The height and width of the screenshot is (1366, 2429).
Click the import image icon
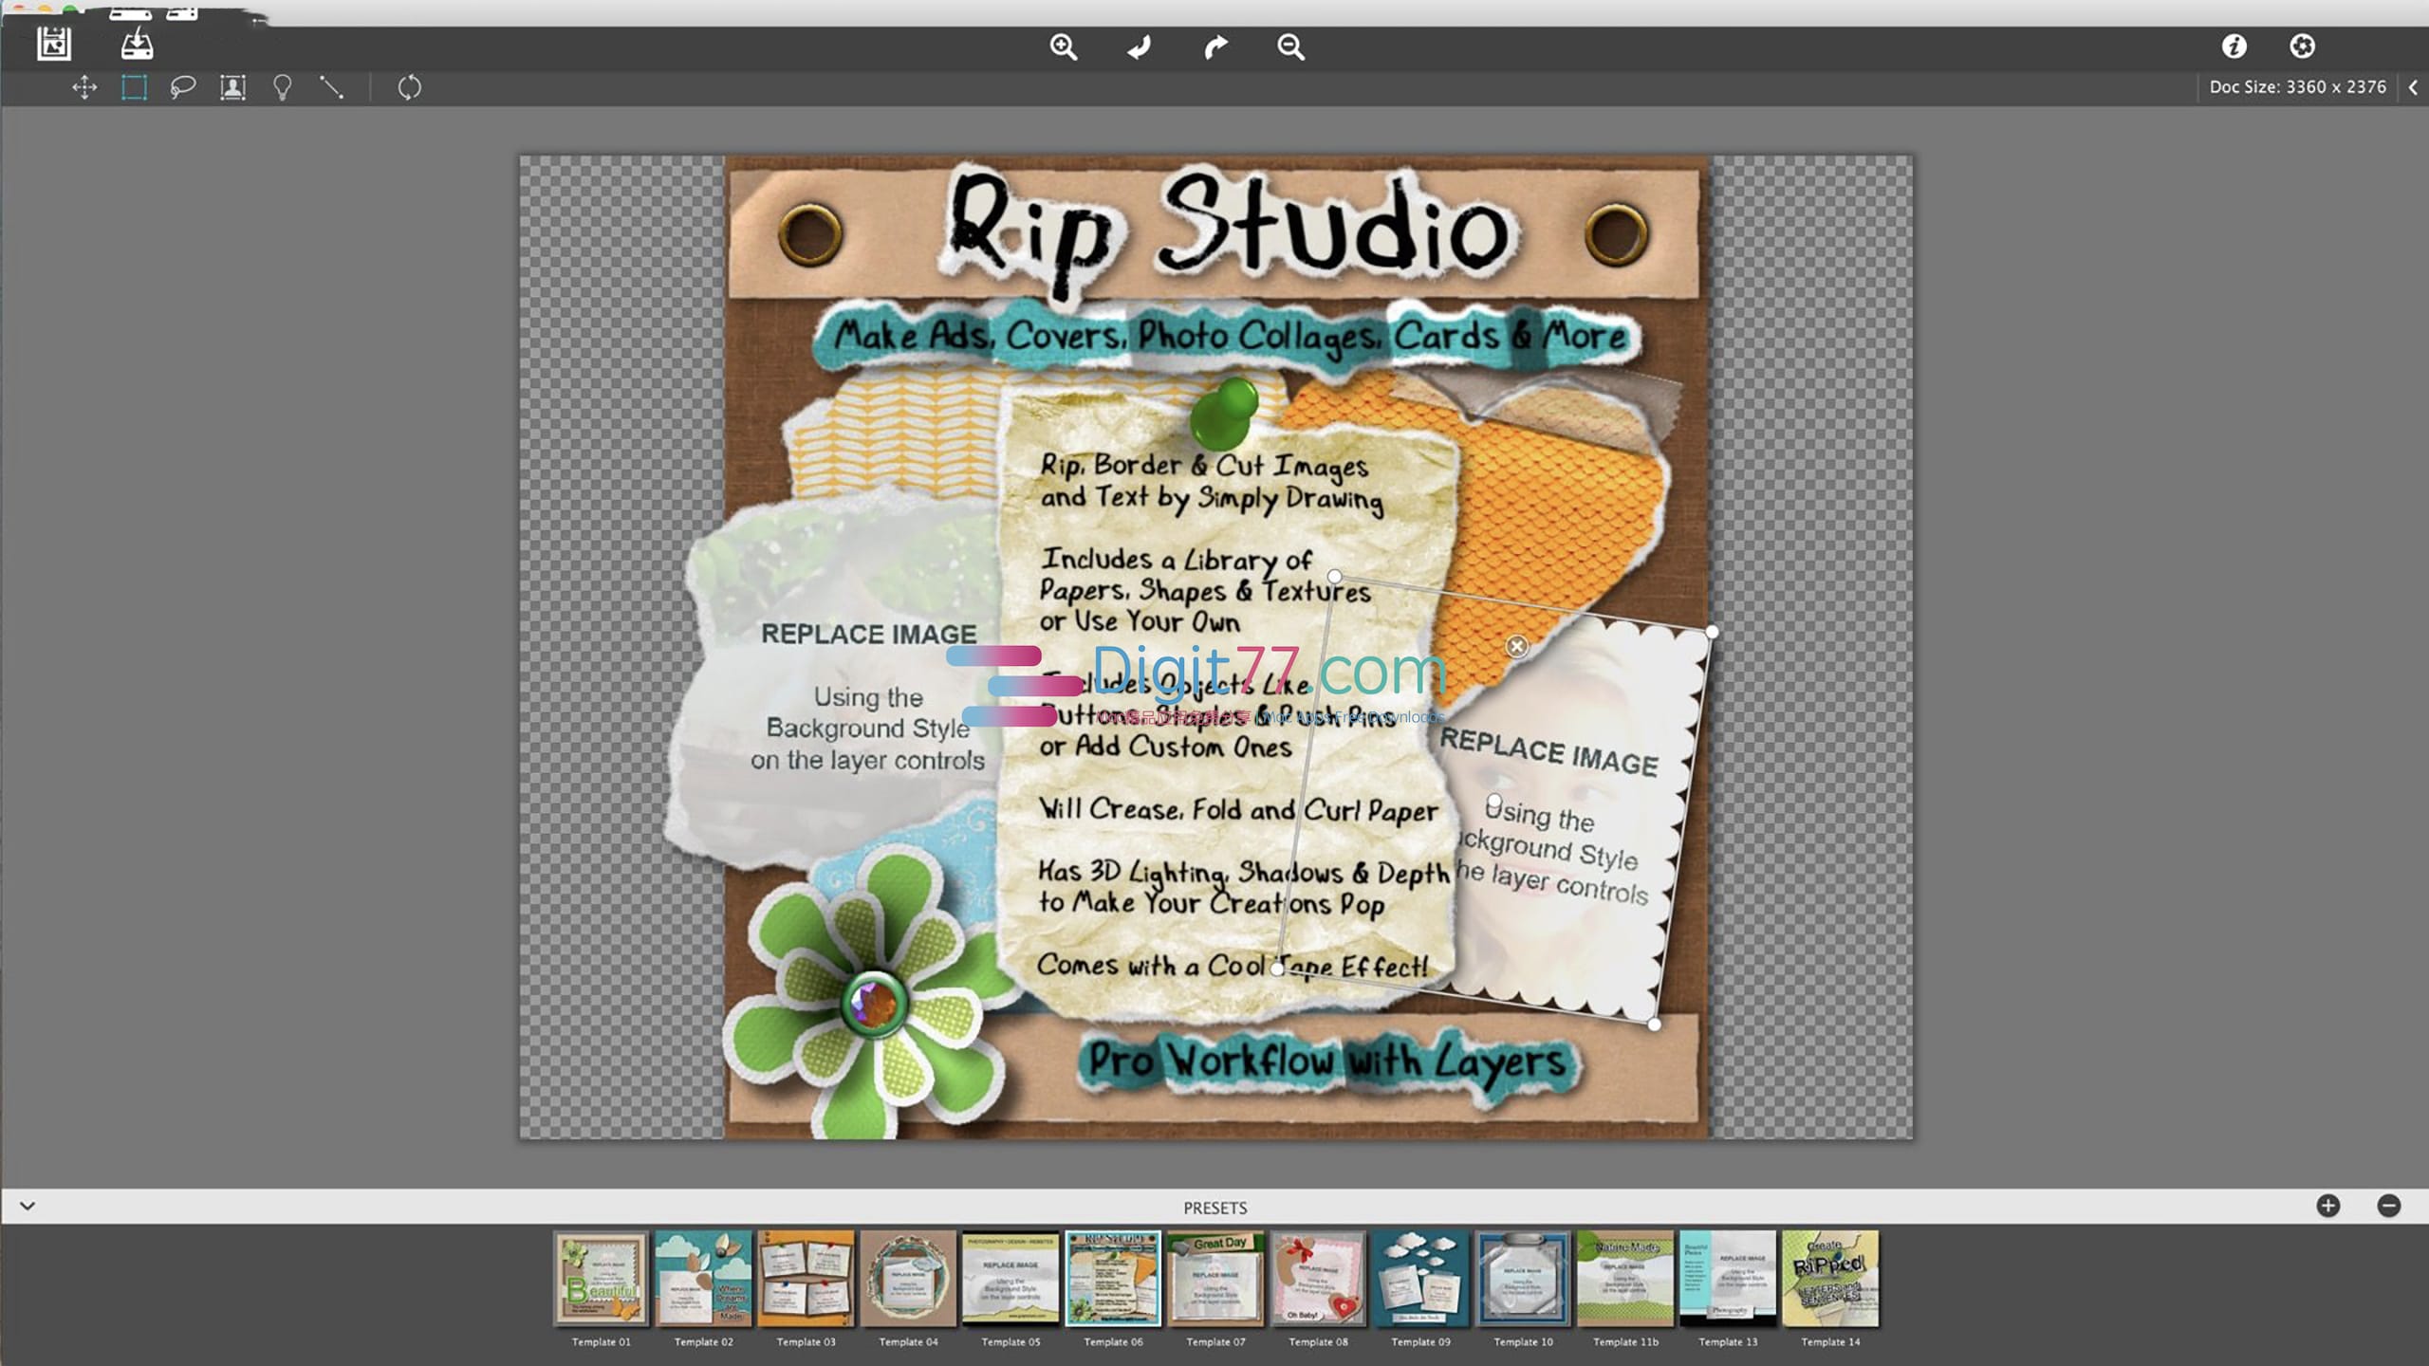pyautogui.click(x=138, y=43)
